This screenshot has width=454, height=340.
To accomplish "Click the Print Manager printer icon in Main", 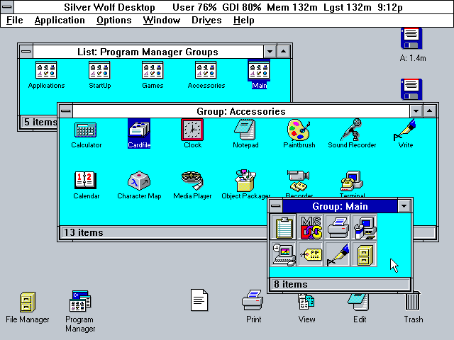I will click(x=338, y=227).
